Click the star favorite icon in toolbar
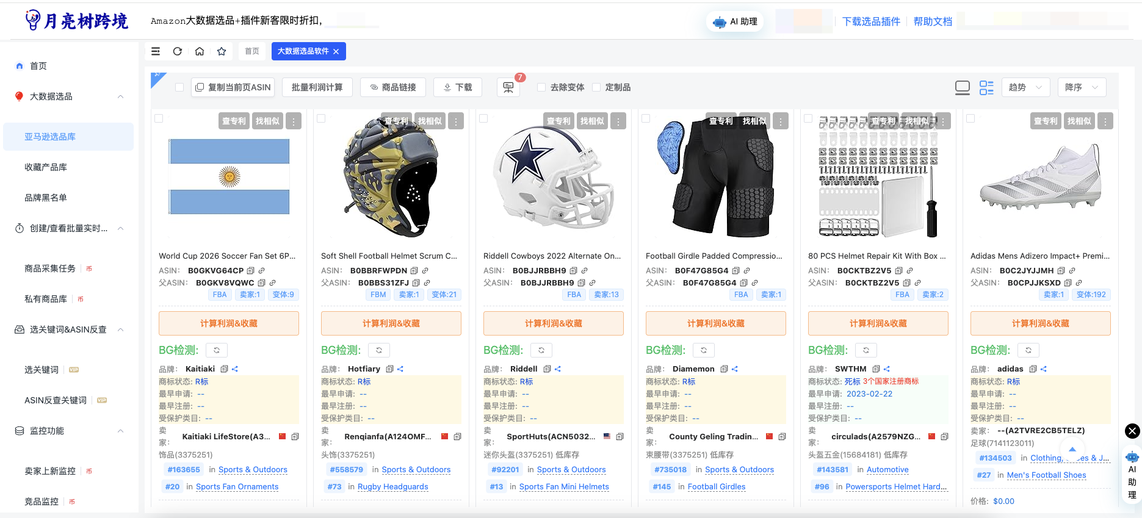Screen dimensions: 1142x518 point(222,51)
